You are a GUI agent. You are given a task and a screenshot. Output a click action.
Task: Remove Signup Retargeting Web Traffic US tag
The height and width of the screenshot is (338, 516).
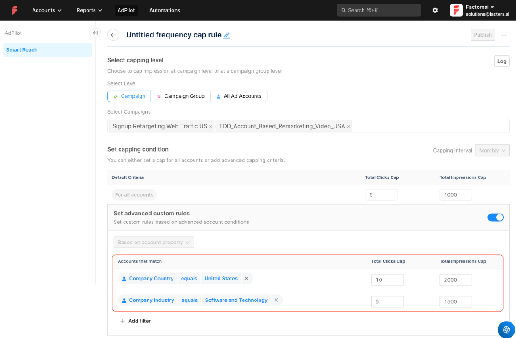pyautogui.click(x=211, y=127)
